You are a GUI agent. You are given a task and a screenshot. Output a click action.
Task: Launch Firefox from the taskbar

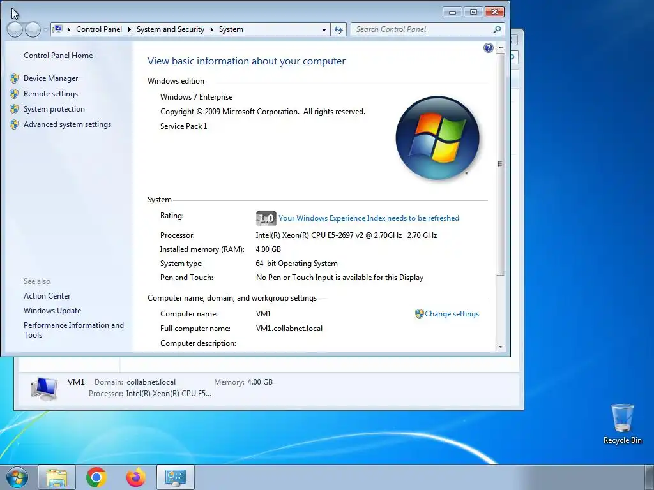(136, 477)
